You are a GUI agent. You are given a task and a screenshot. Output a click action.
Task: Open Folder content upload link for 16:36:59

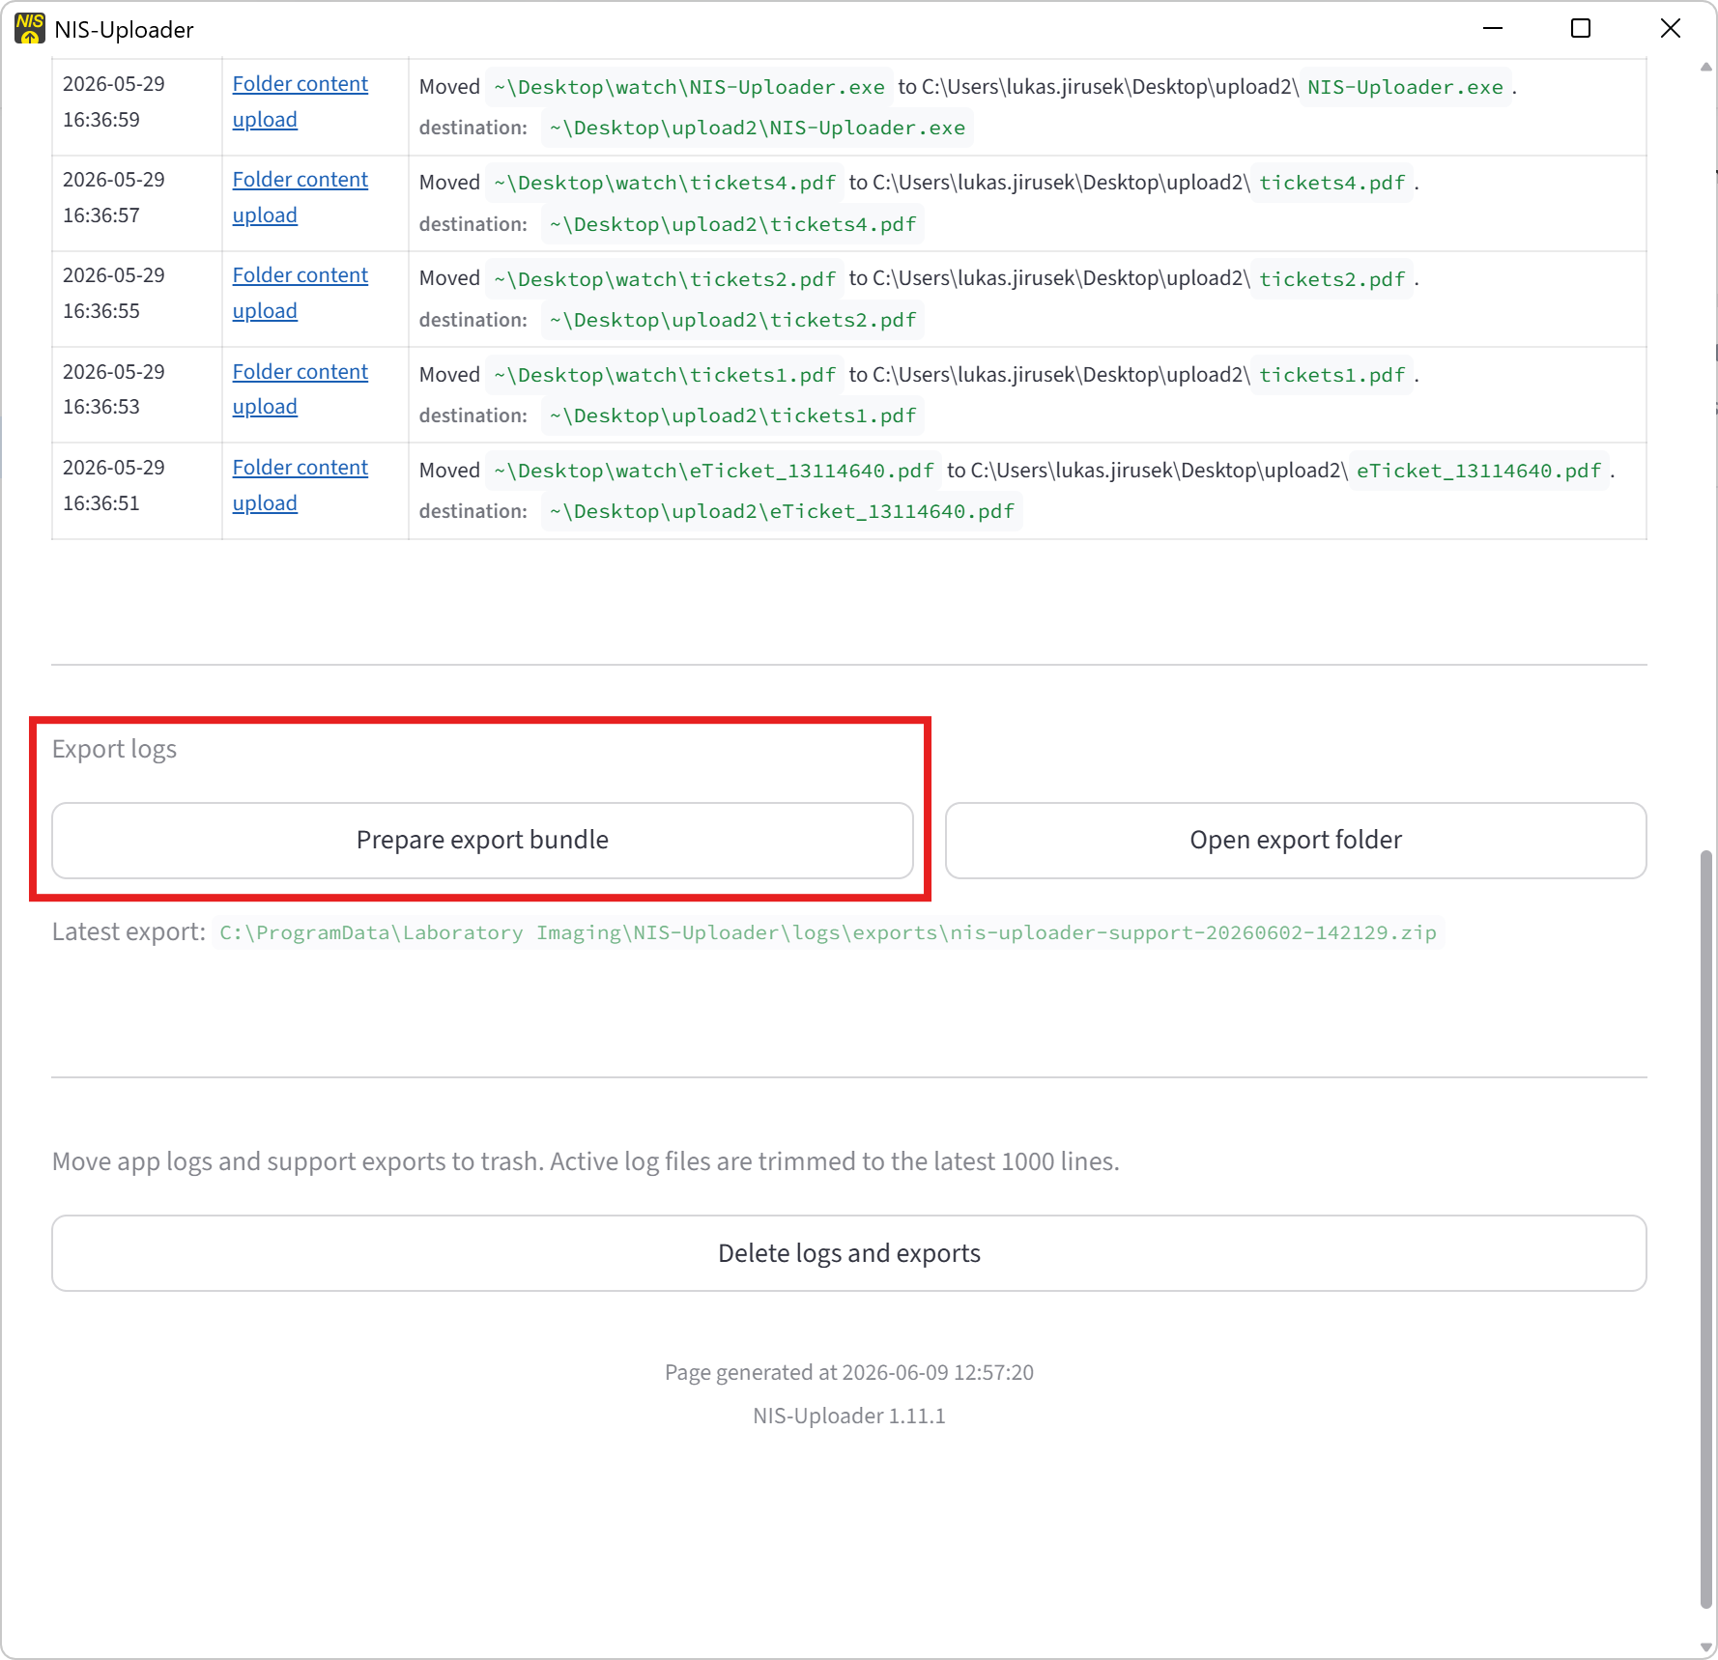click(x=300, y=101)
